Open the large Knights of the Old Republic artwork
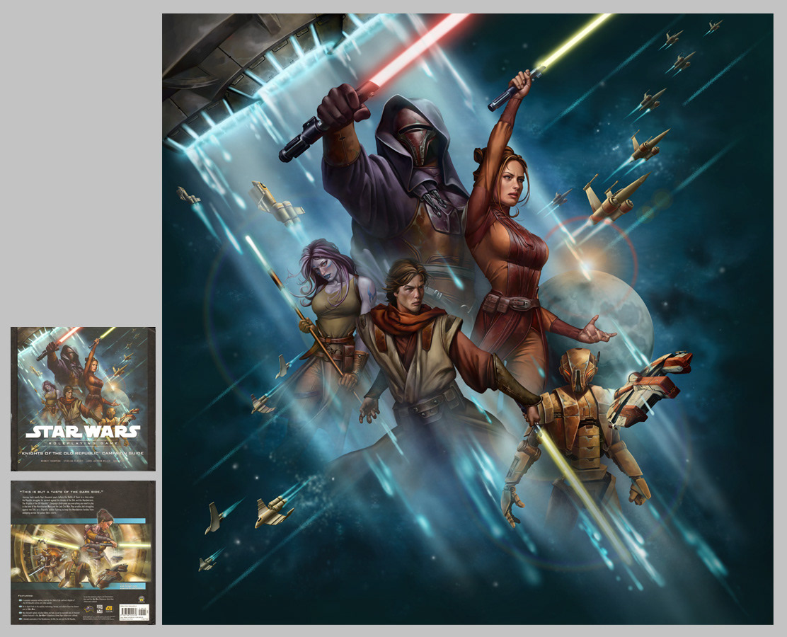 (467, 319)
